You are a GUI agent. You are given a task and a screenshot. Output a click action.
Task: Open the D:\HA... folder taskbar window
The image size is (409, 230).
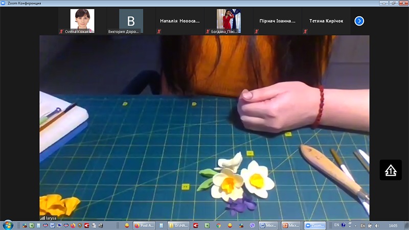coord(179,225)
